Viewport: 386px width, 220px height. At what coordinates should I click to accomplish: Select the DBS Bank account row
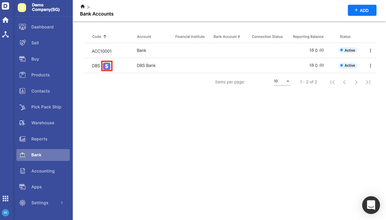[146, 65]
